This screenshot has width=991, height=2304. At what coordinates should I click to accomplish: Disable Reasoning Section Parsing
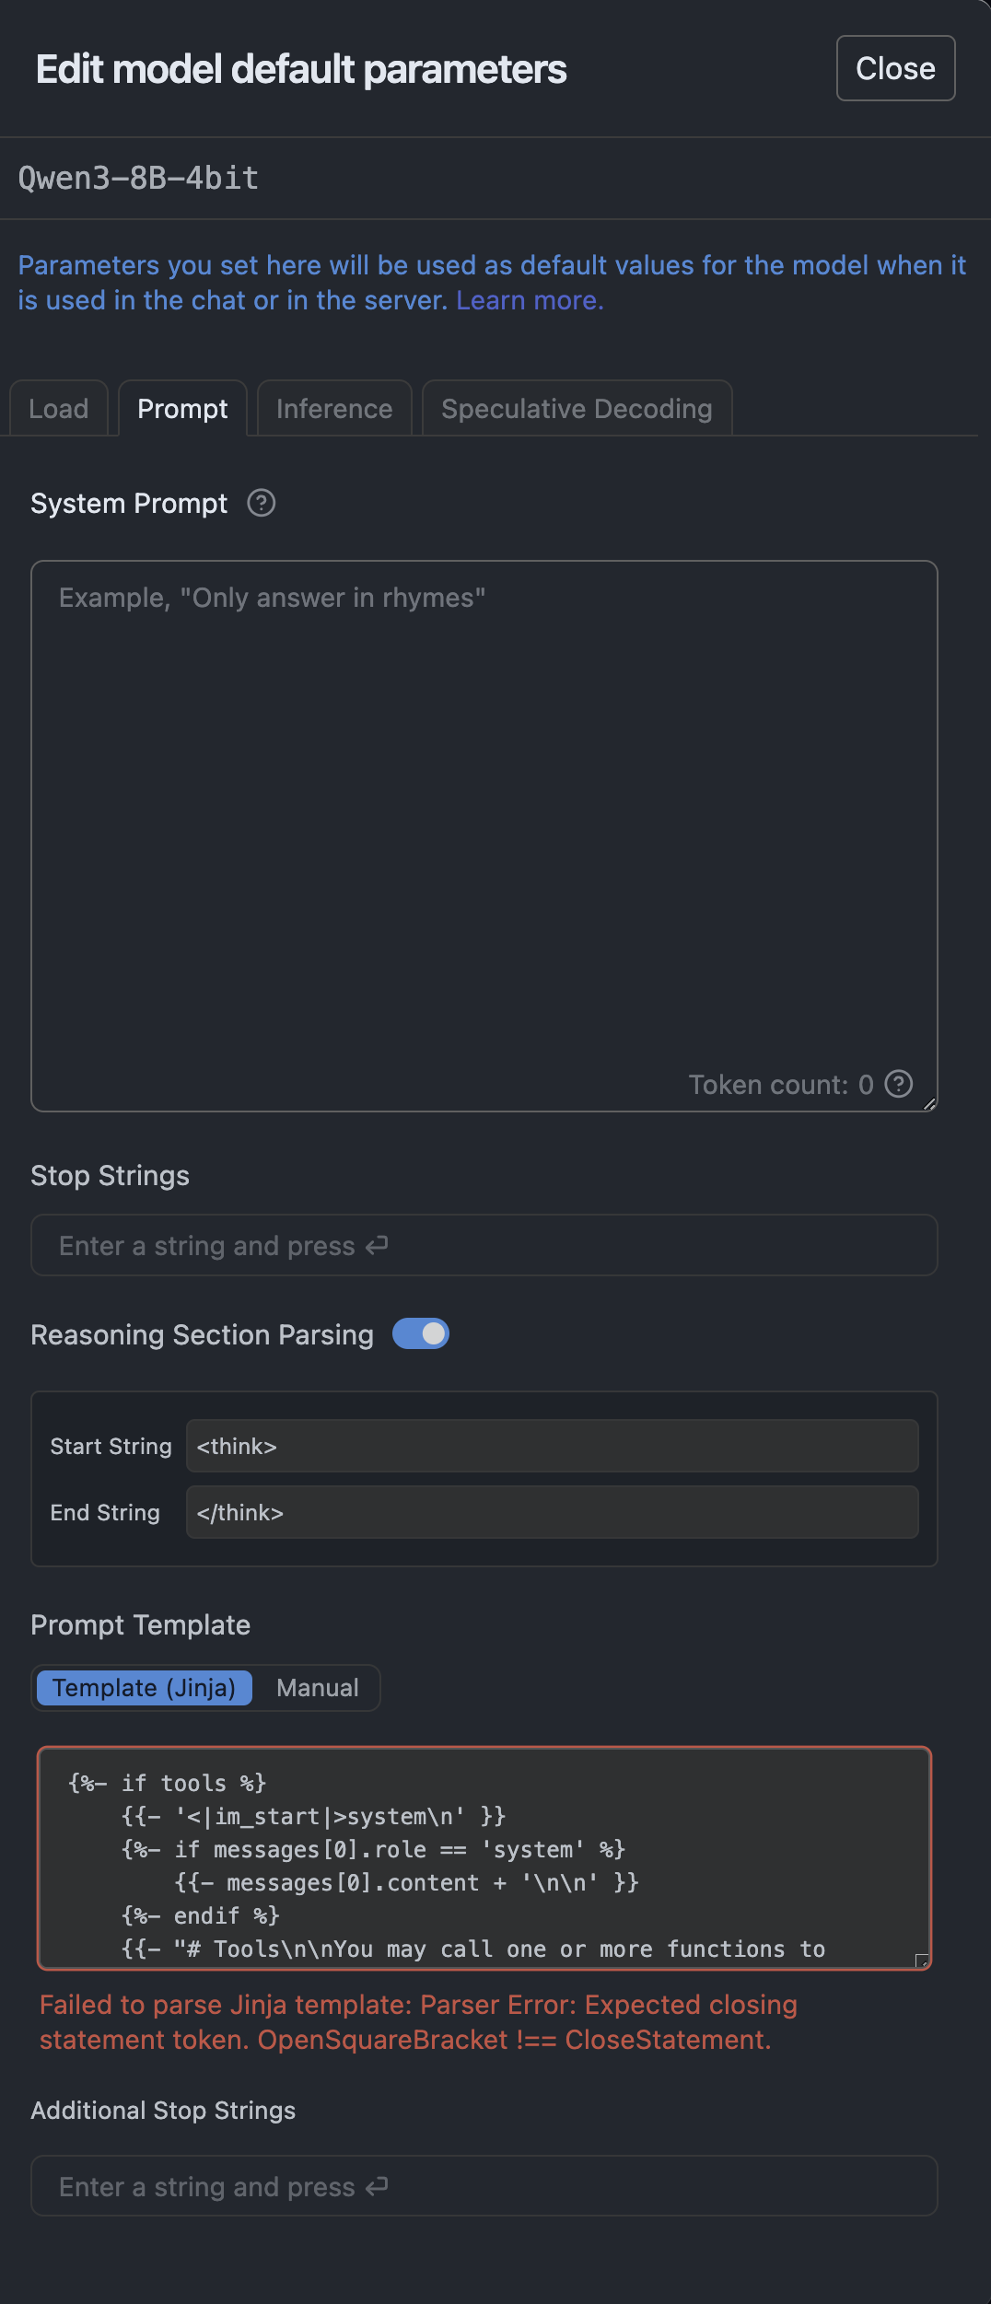tap(421, 1333)
